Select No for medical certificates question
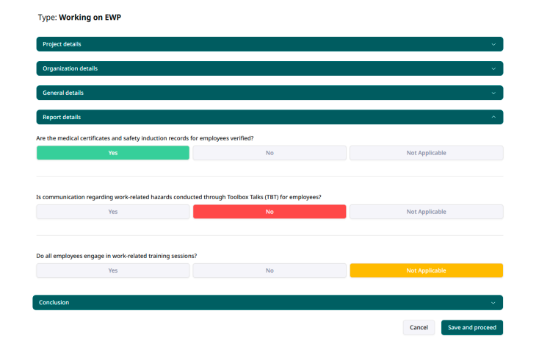The height and width of the screenshot is (344, 550). pos(269,153)
